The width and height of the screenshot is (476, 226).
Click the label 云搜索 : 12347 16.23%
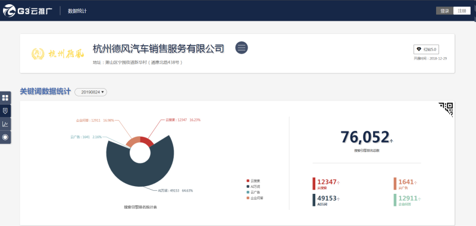coord(183,120)
